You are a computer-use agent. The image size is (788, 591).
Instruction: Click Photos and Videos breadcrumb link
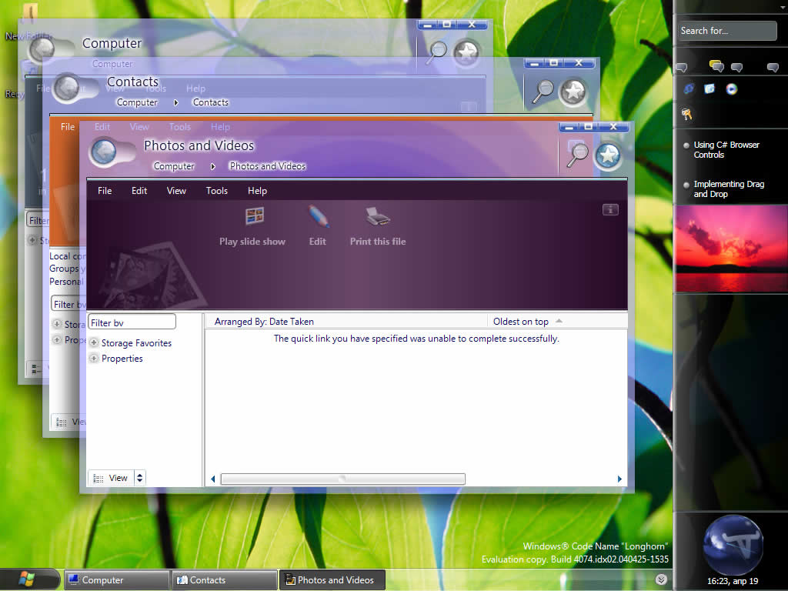coord(267,166)
